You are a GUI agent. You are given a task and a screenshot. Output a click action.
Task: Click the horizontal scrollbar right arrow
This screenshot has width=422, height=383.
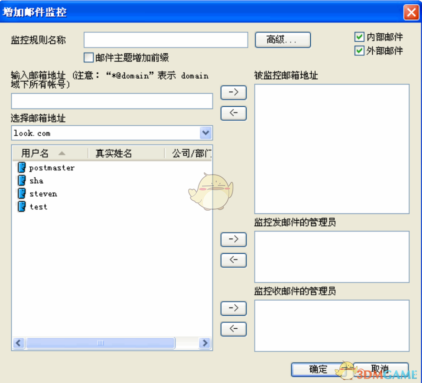[x=205, y=343]
